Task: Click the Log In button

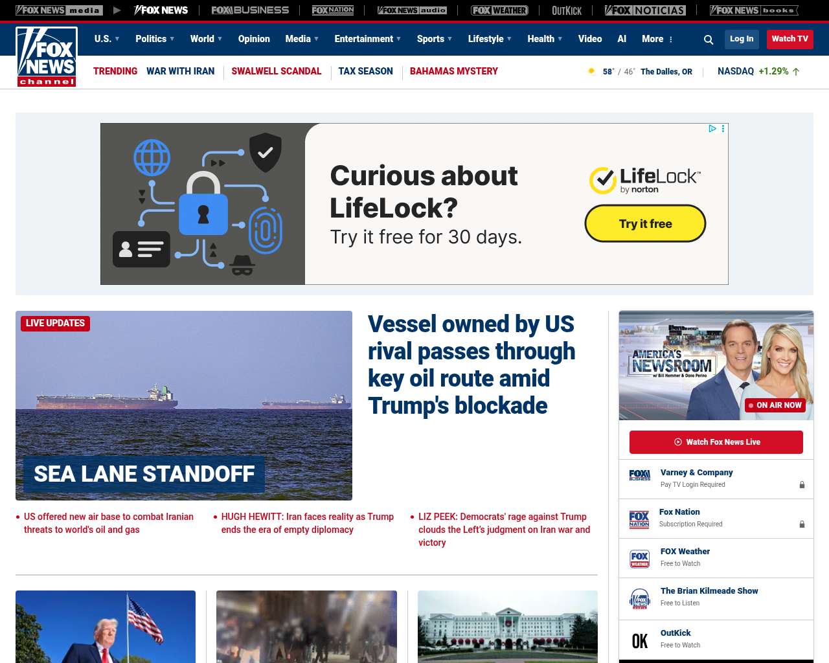Action: coord(742,39)
